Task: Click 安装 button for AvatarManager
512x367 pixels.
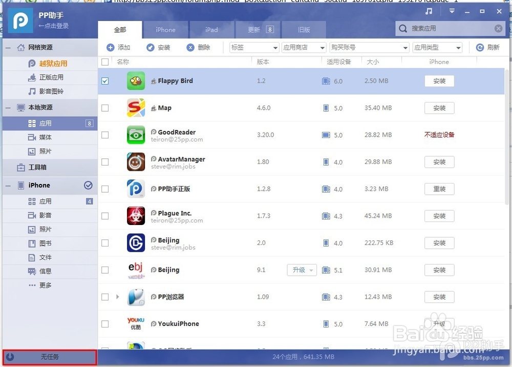Action: 439,162
